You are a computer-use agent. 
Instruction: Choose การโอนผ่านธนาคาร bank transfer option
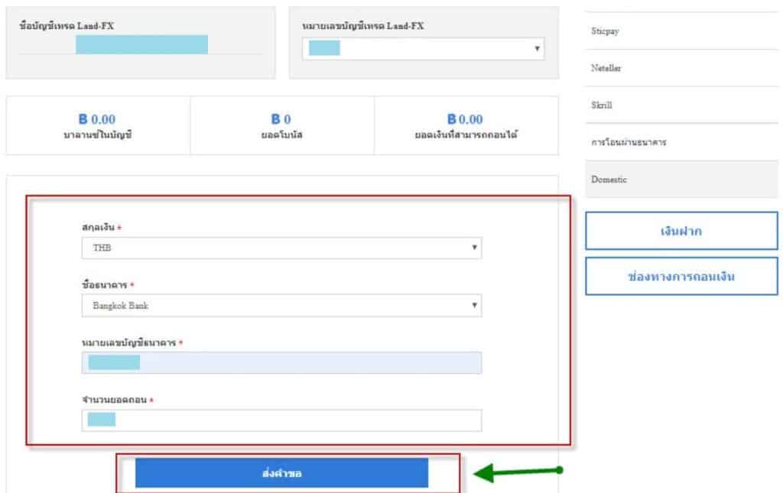pos(681,142)
